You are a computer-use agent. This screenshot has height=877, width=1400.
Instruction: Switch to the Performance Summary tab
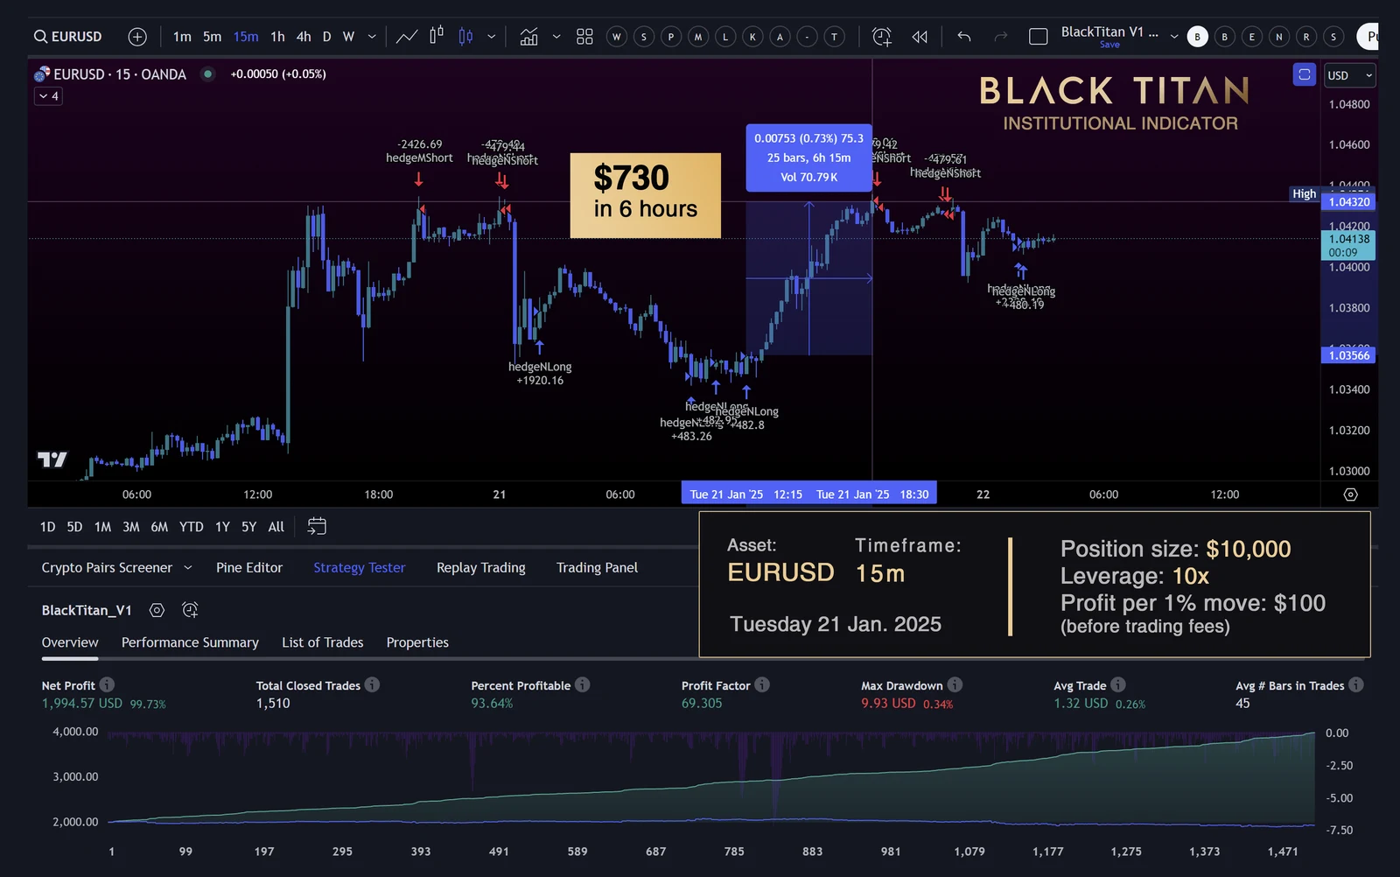point(190,642)
